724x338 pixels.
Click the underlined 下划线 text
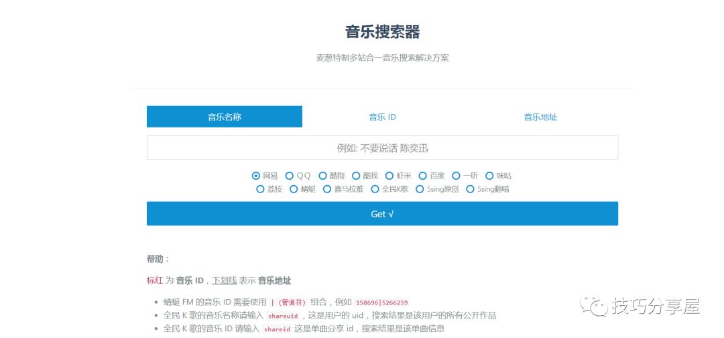pyautogui.click(x=225, y=280)
